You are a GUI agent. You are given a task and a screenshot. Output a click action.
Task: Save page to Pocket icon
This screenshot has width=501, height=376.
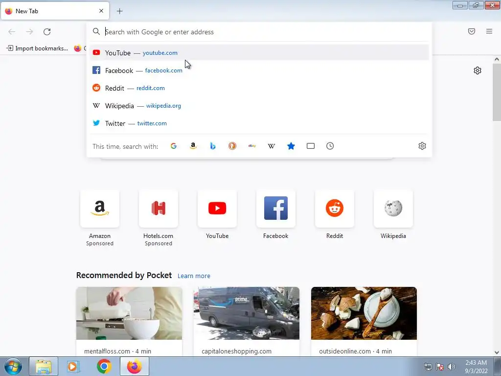point(472,31)
